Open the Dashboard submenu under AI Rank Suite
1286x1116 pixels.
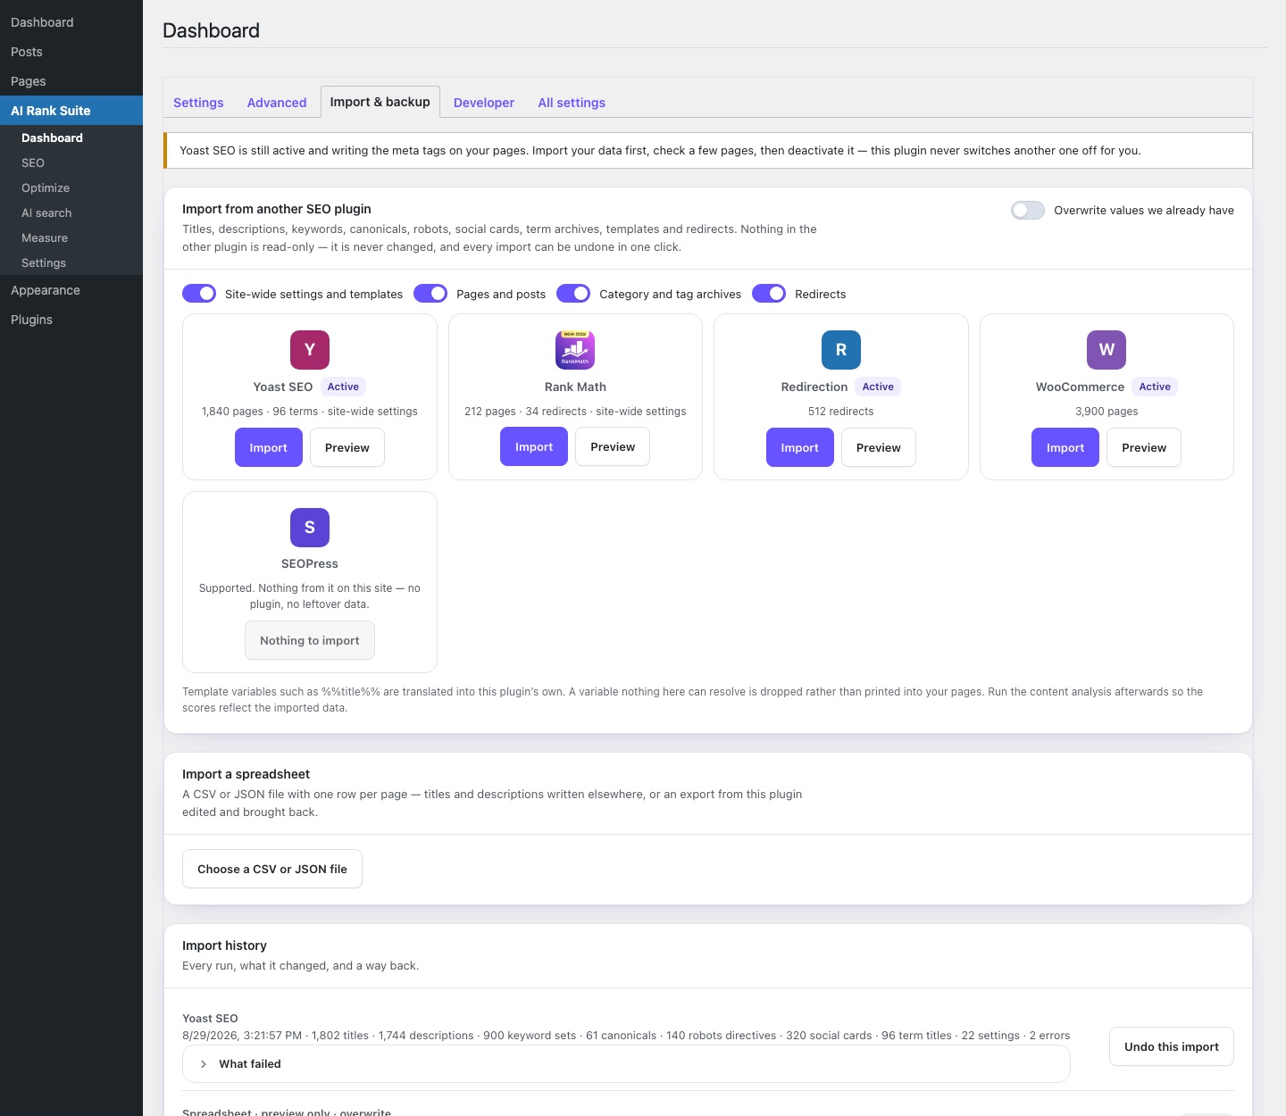pos(71,137)
